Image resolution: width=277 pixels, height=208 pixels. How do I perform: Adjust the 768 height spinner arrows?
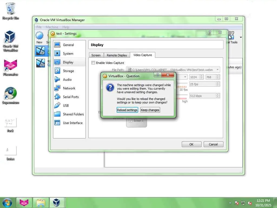tap(218, 77)
